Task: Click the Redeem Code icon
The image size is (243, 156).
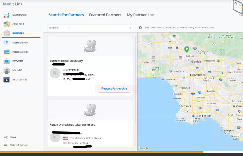Action: click(x=6, y=52)
